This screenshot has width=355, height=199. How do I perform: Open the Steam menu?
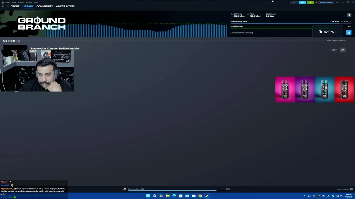(x=6, y=2)
